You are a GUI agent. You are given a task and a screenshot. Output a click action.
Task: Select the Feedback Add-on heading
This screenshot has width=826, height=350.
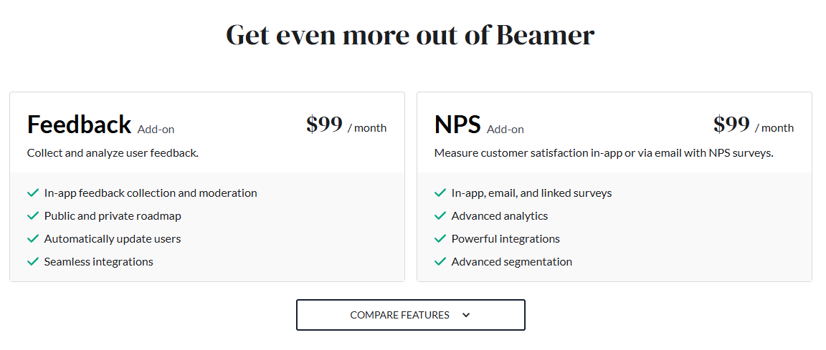point(79,125)
